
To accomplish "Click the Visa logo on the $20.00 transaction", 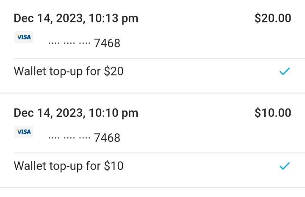I will click(x=24, y=37).
